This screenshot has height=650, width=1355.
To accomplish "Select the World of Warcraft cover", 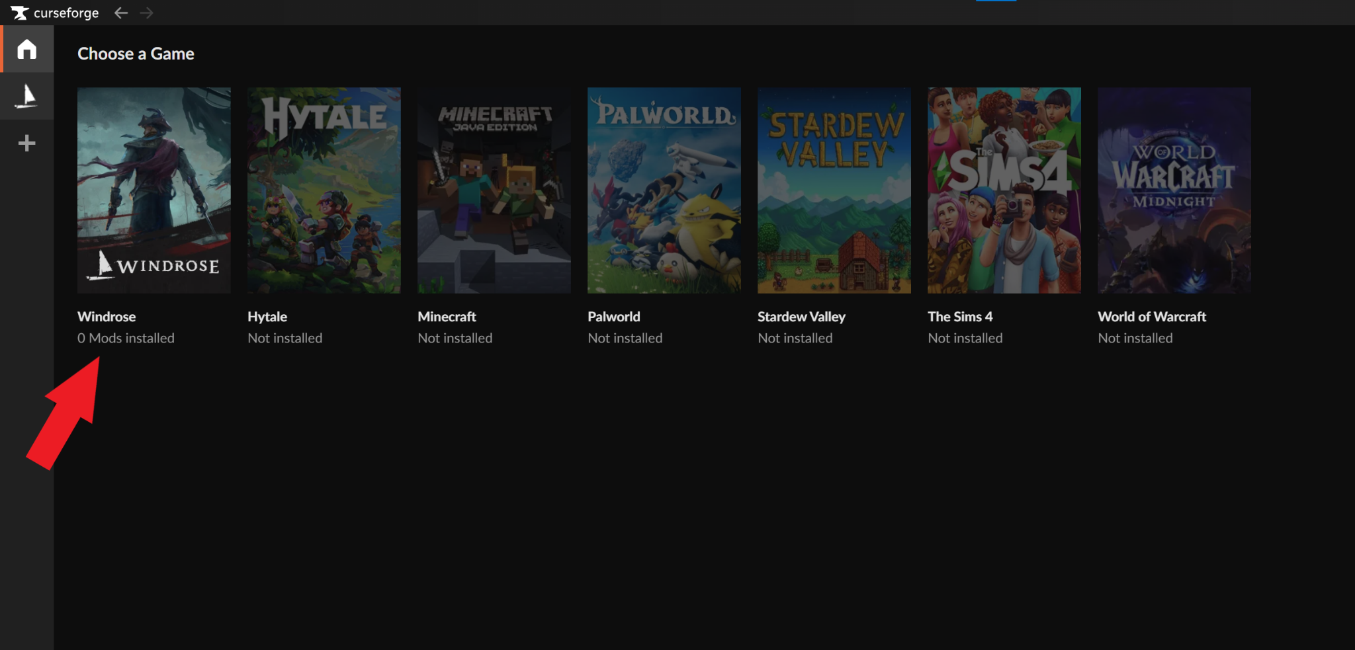I will click(1174, 190).
